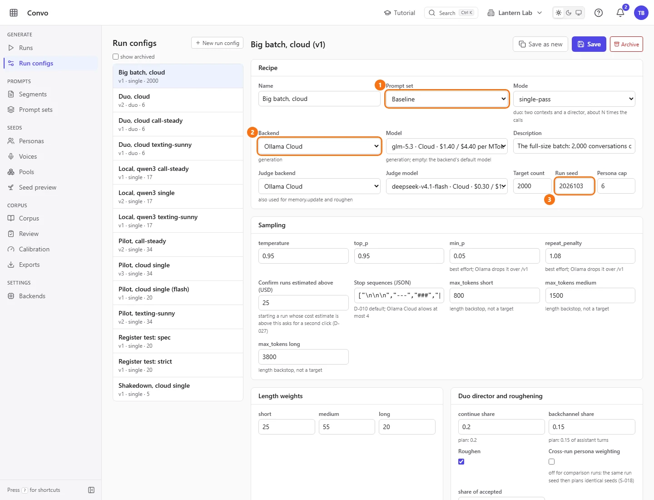Viewport: 654px width, 500px height.
Task: Collapse the sidebar panel icon
Action: [x=91, y=490]
